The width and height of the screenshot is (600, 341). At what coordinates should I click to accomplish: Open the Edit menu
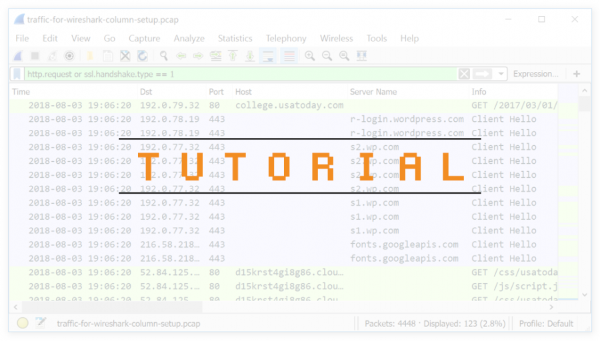tap(50, 38)
